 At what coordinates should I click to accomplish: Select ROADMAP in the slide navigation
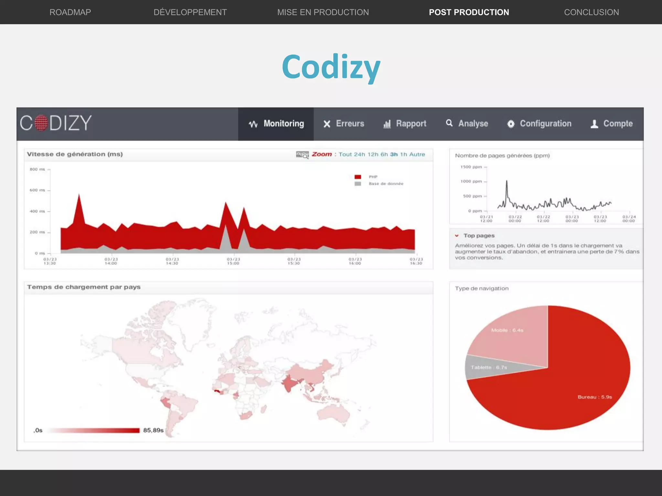pyautogui.click(x=70, y=12)
